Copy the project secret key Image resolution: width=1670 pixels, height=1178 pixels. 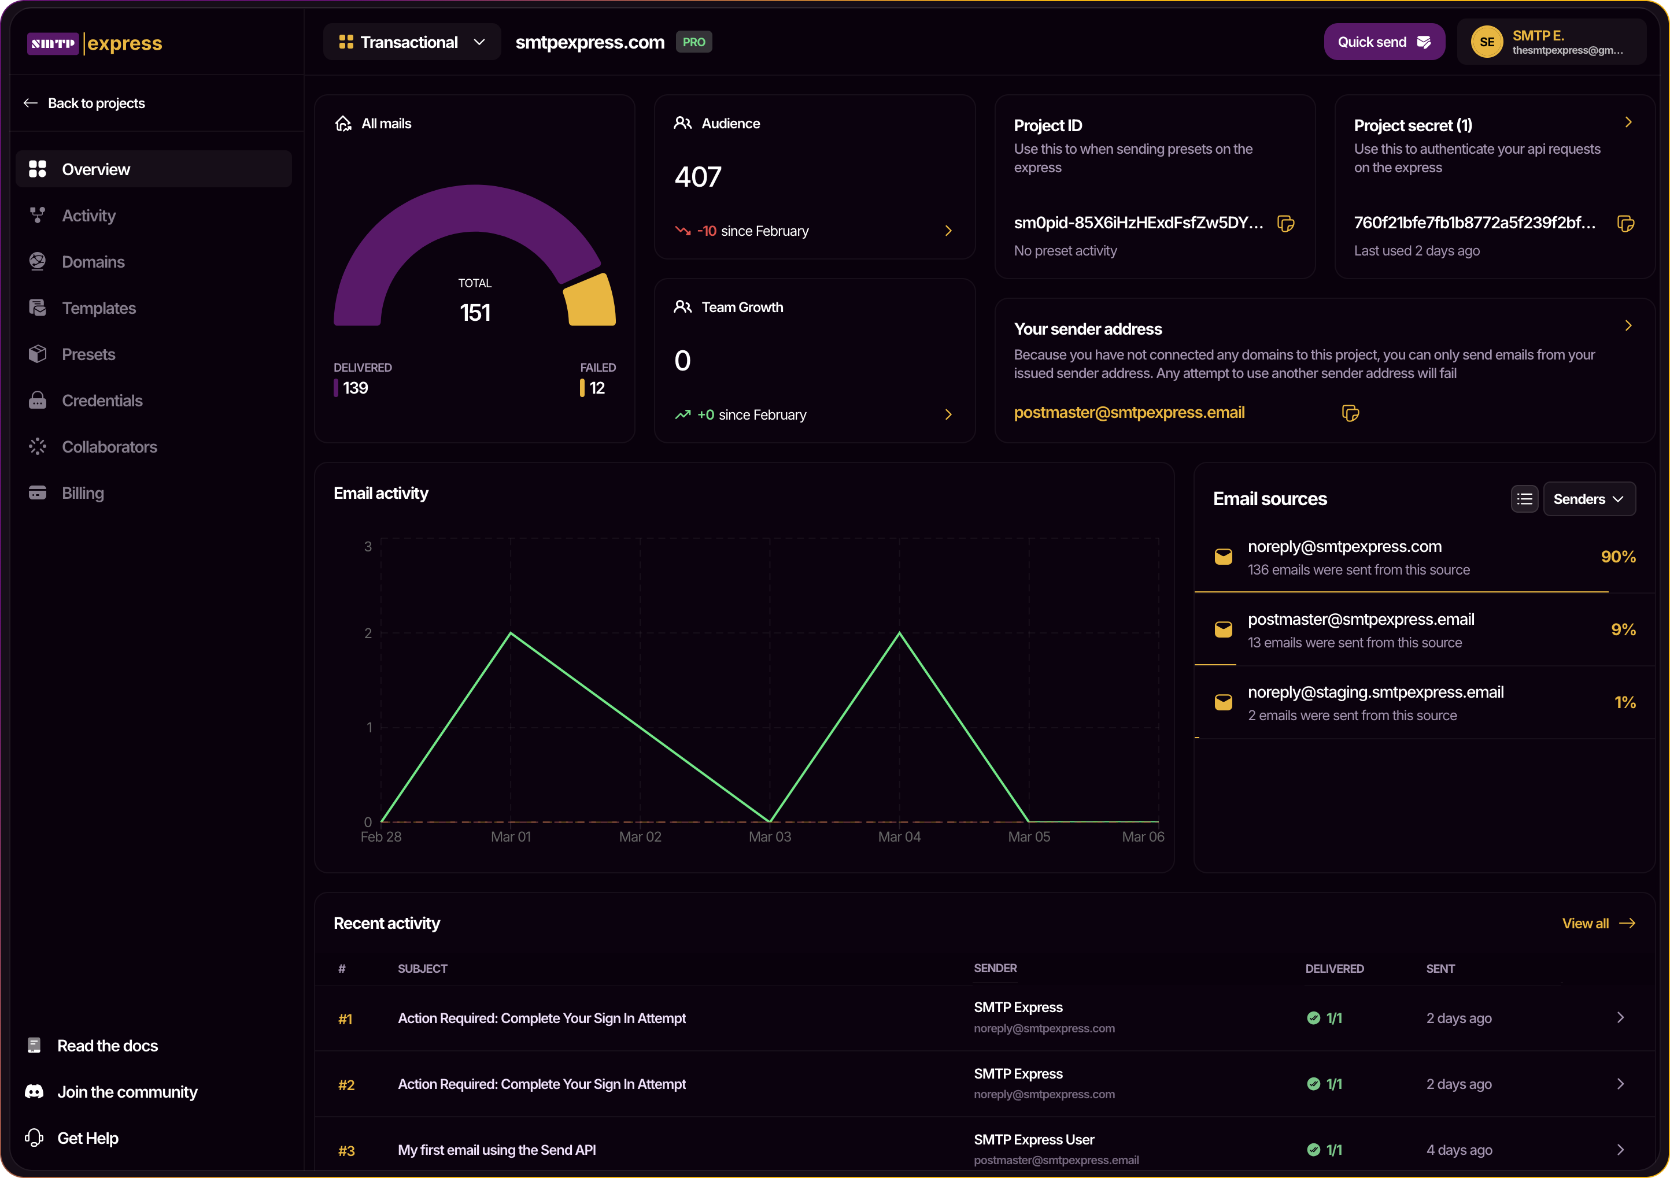(x=1625, y=223)
